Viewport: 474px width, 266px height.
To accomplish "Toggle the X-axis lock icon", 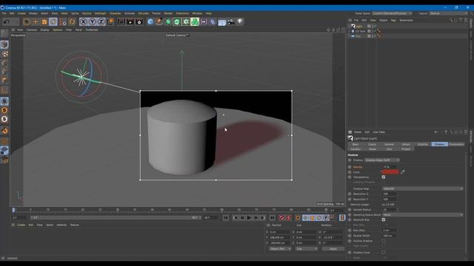I will pyautogui.click(x=83, y=21).
